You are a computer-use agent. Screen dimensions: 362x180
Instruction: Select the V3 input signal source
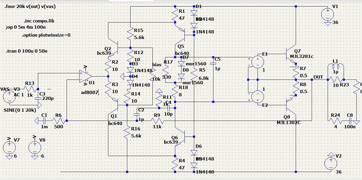(x=9, y=97)
